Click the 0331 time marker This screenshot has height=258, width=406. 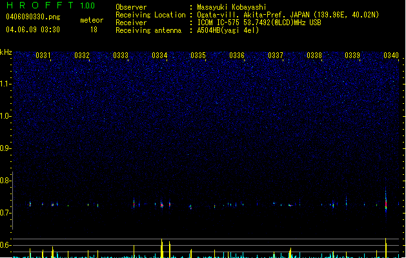tap(43, 55)
